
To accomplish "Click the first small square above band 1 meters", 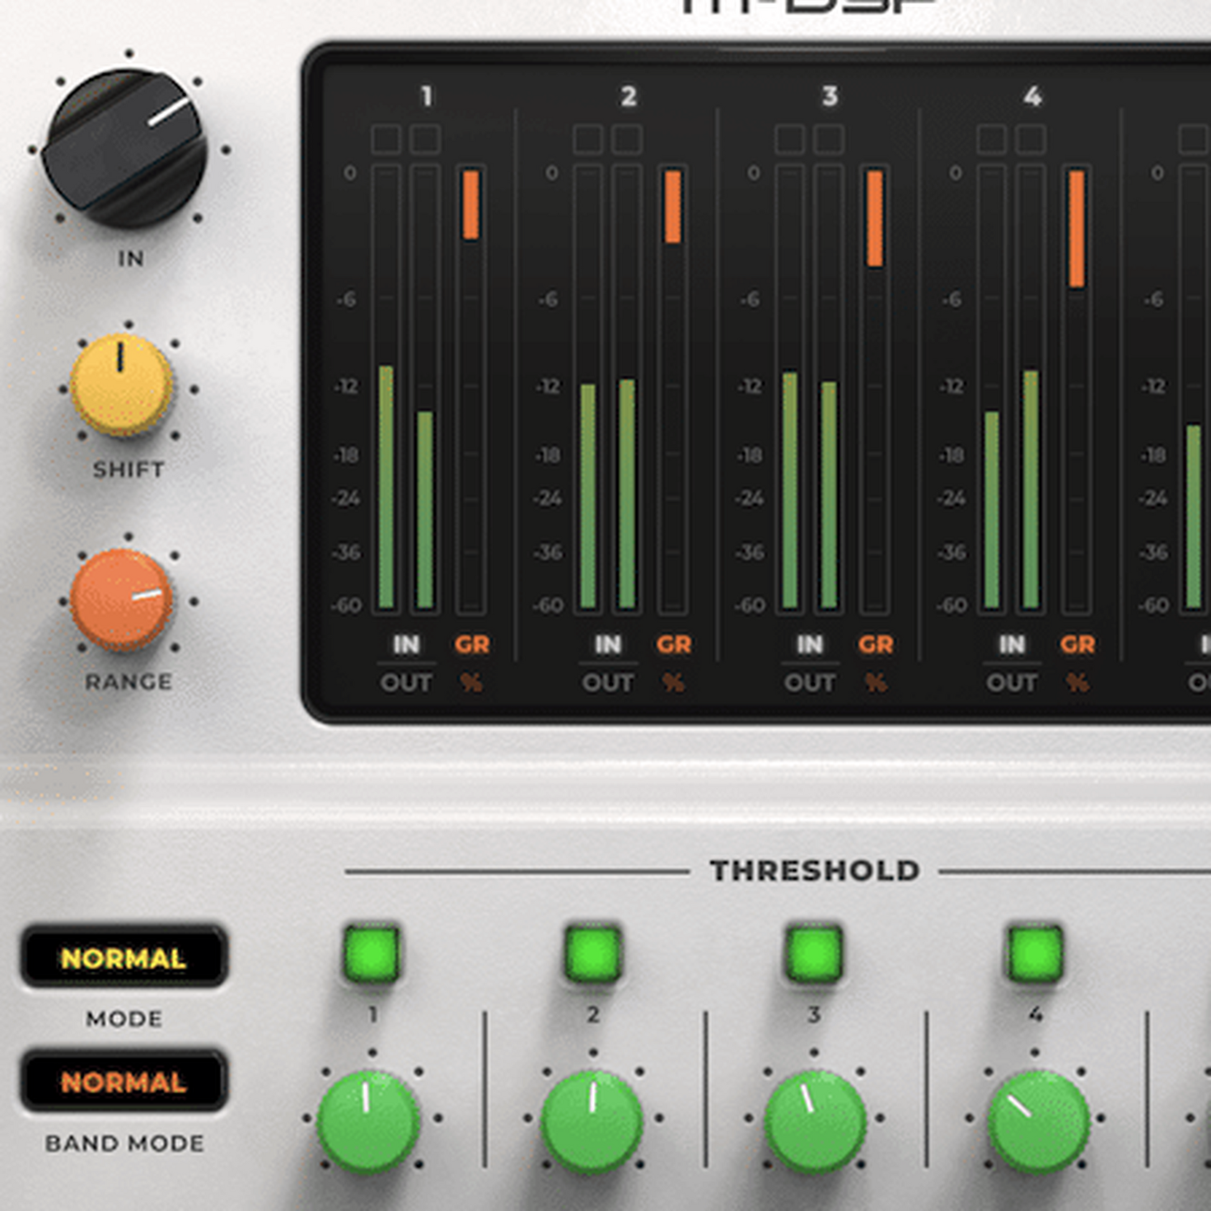I will pyautogui.click(x=386, y=139).
